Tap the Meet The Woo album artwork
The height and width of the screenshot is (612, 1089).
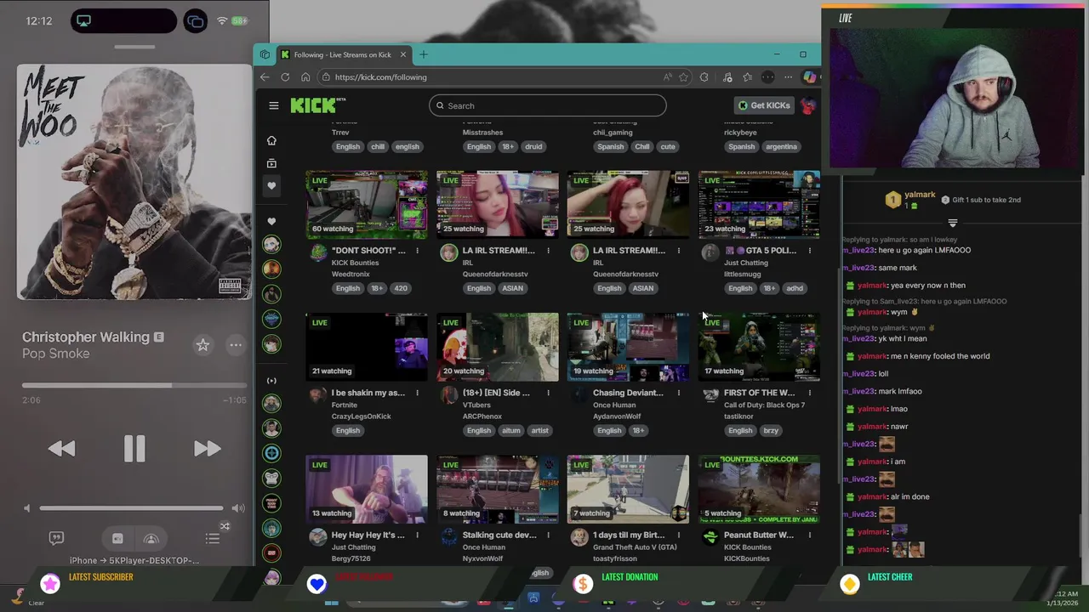[134, 182]
